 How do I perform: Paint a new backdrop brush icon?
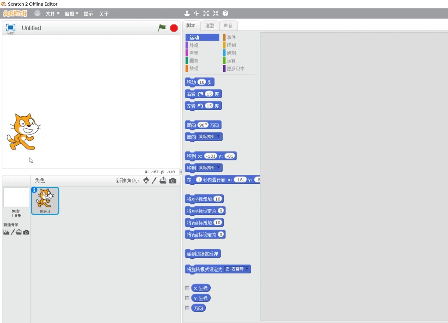click(13, 232)
